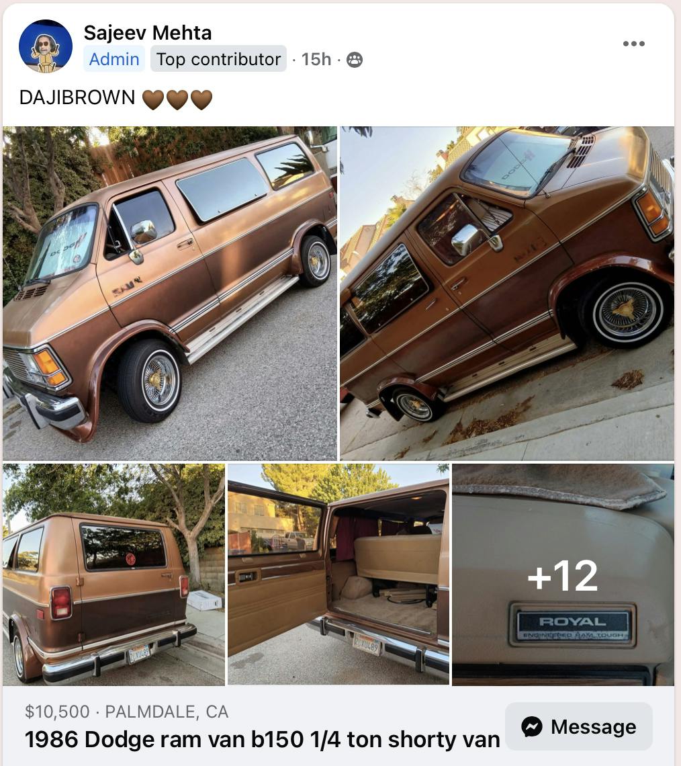The width and height of the screenshot is (681, 766).
Task: Open the listing title 1986 Dodge ram van
Action: 262,739
